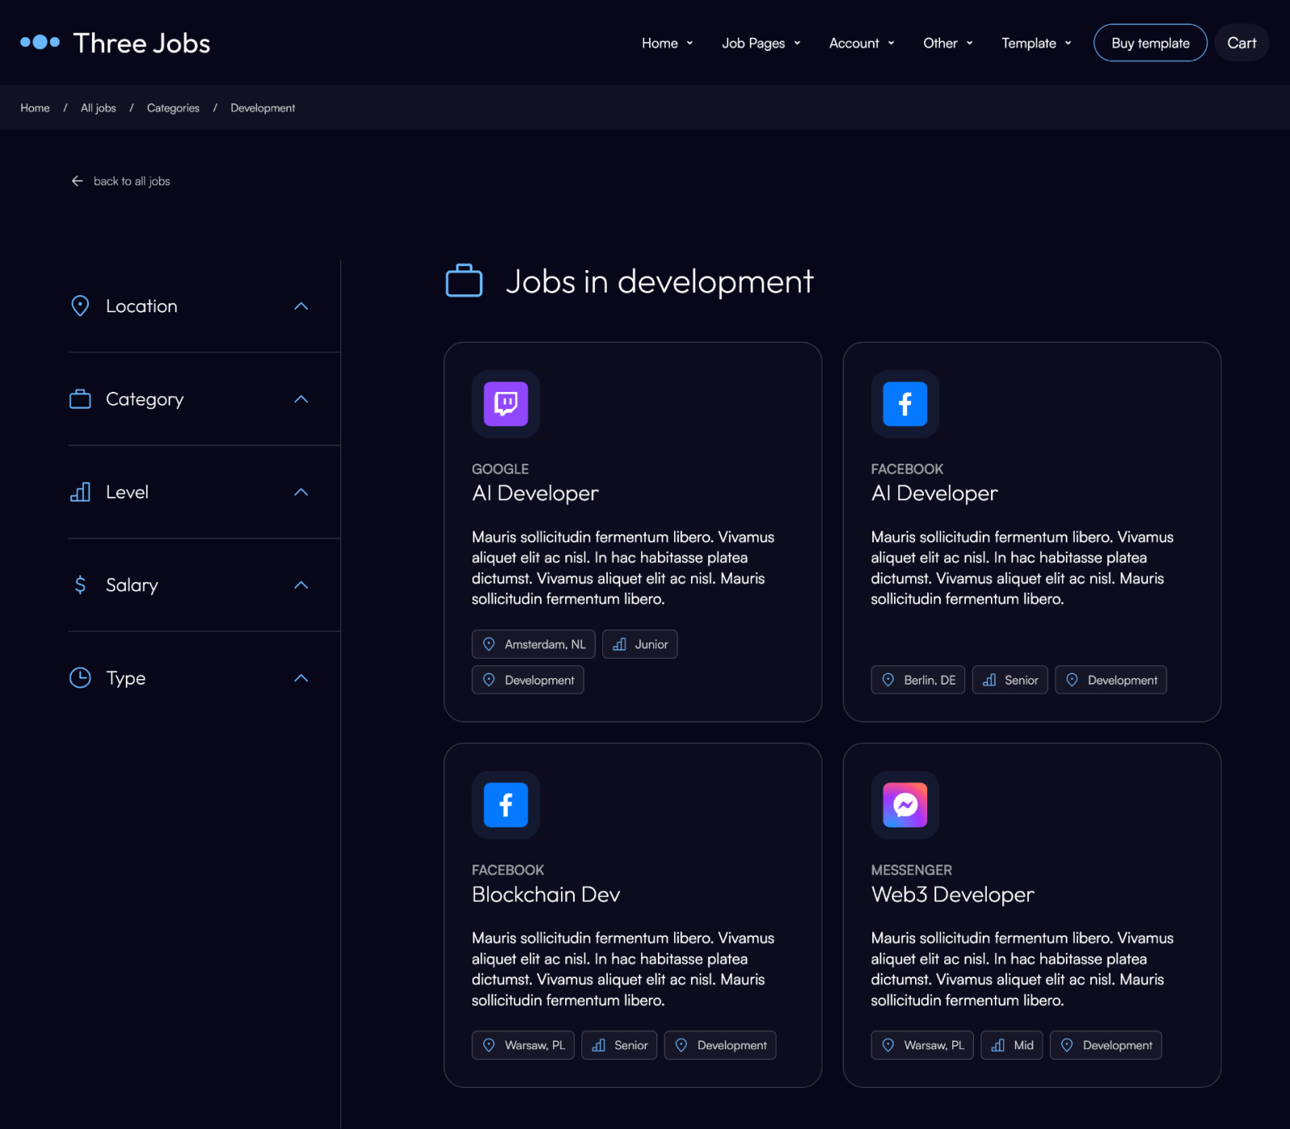Click Jobs in development heading

click(x=659, y=281)
